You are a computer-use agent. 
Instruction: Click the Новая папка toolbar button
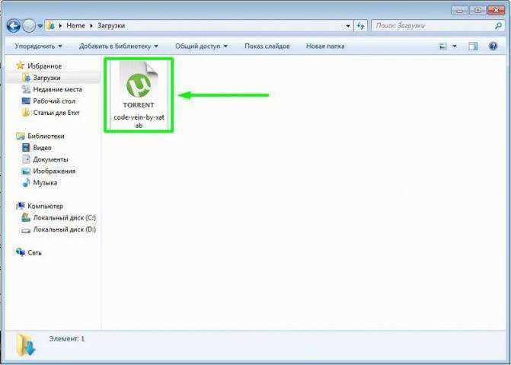pyautogui.click(x=325, y=46)
